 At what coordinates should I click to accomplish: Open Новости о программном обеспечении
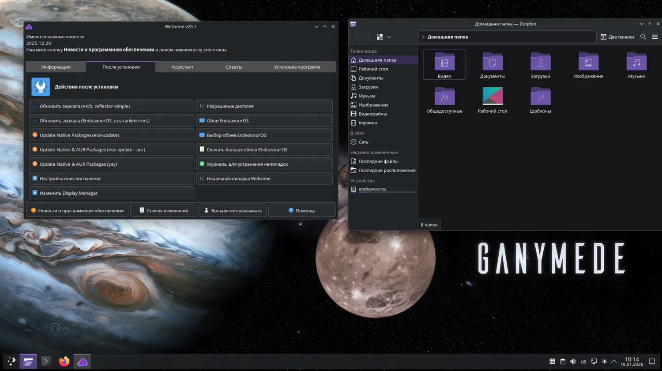(77, 211)
